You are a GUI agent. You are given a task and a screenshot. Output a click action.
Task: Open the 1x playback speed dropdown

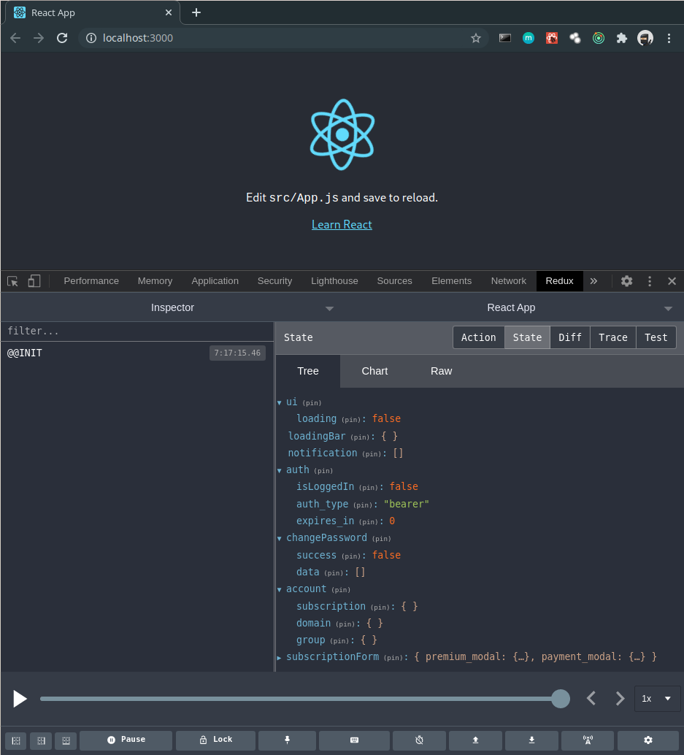tap(656, 698)
